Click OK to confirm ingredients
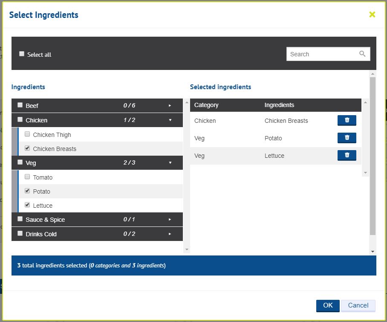Screen dimensions: 387x322 click(327, 305)
